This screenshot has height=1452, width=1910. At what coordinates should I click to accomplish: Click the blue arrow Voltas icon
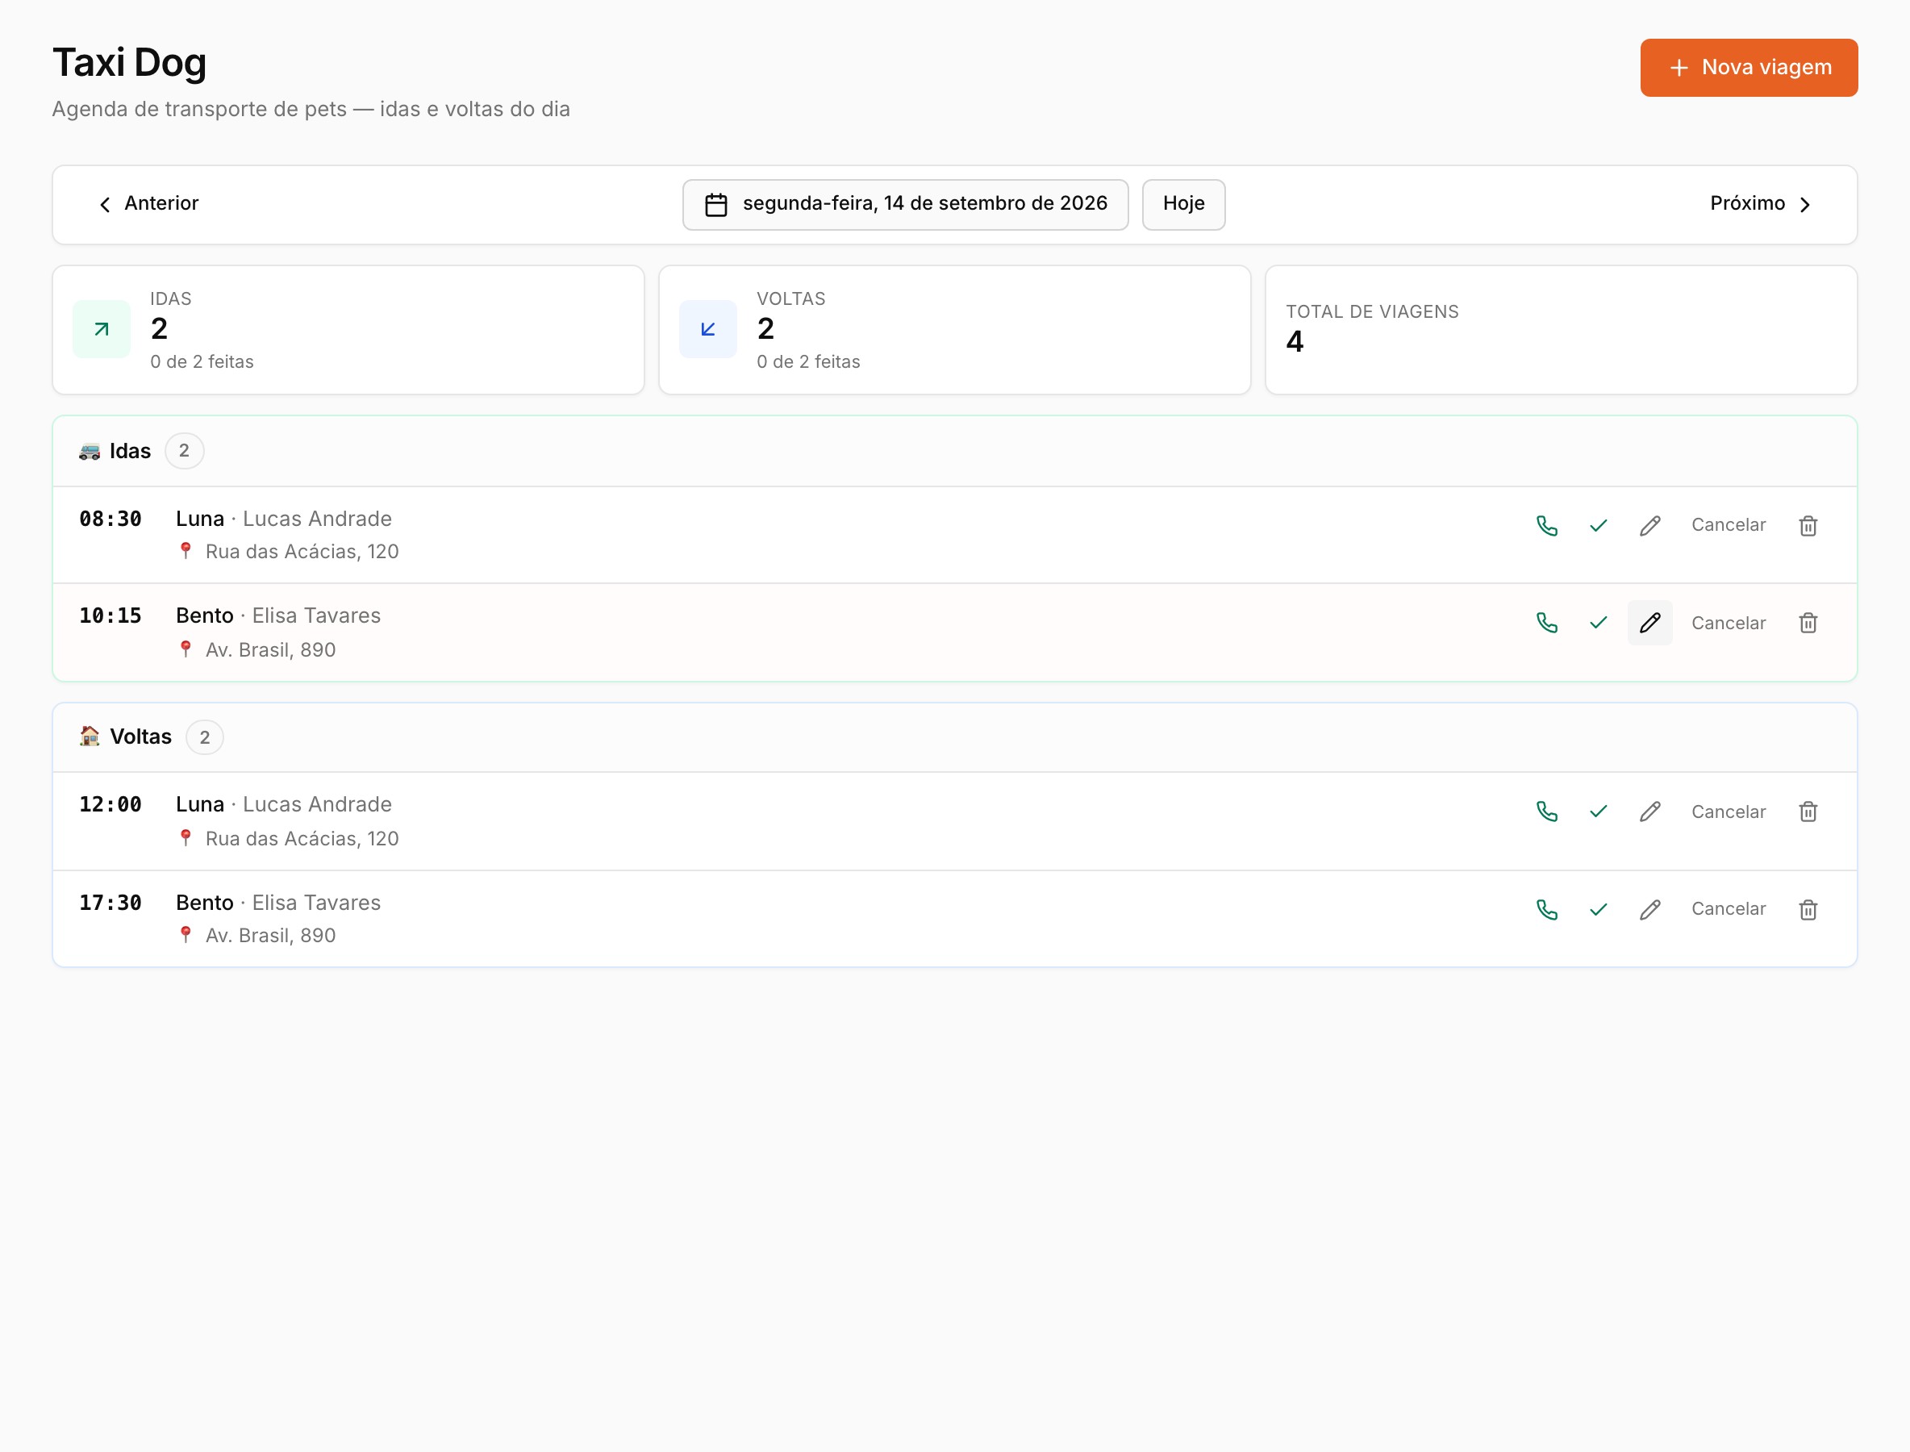click(x=708, y=329)
